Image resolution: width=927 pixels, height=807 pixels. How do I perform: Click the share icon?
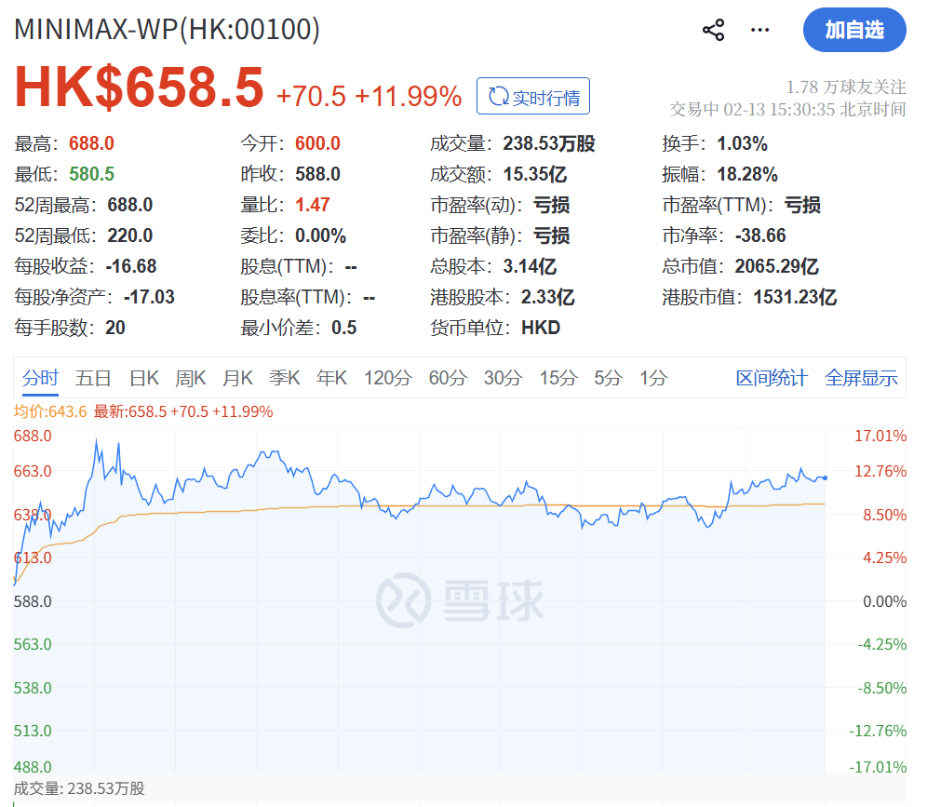click(713, 30)
